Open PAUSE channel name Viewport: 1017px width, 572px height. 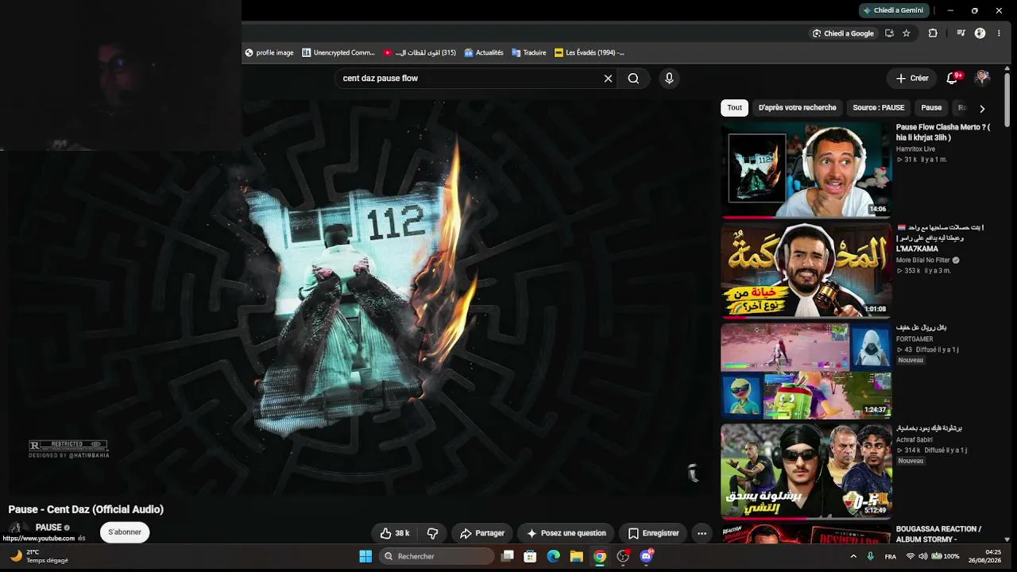(x=48, y=528)
